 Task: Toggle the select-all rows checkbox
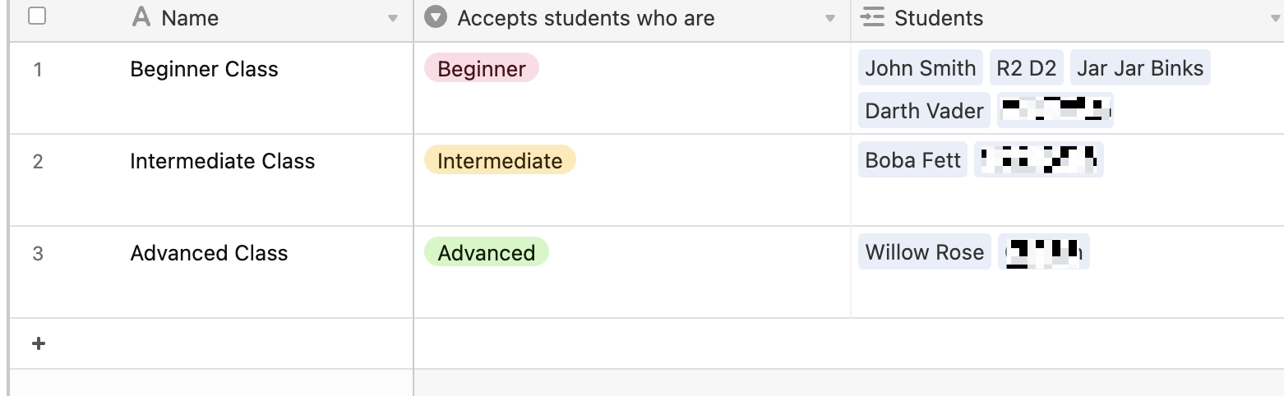click(x=37, y=16)
